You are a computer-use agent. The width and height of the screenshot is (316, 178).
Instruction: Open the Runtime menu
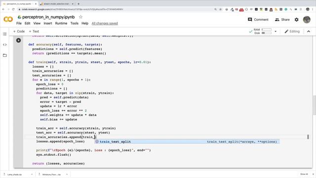(x=61, y=23)
